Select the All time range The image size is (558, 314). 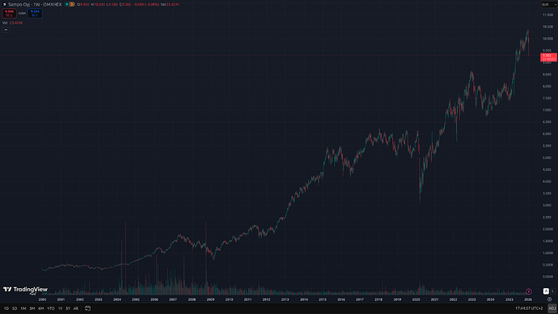(x=76, y=308)
